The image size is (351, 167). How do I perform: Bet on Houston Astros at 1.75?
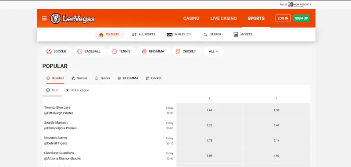209,141
